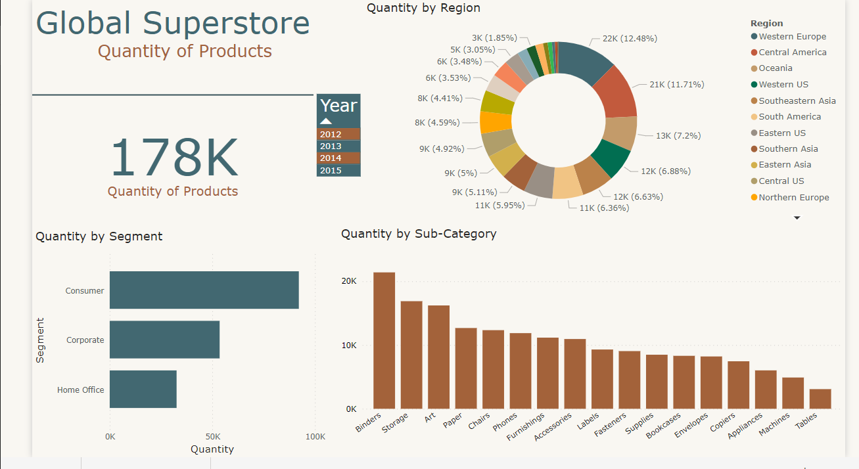Viewport: 859px width, 469px height.
Task: Select the Copiers sub-category bar
Action: (x=739, y=385)
